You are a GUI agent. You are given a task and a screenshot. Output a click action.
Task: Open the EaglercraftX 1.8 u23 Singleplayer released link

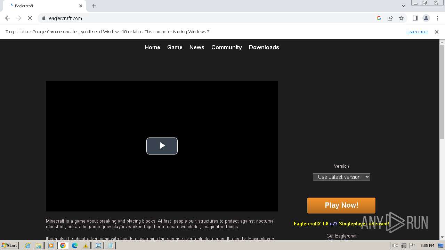[341, 224]
